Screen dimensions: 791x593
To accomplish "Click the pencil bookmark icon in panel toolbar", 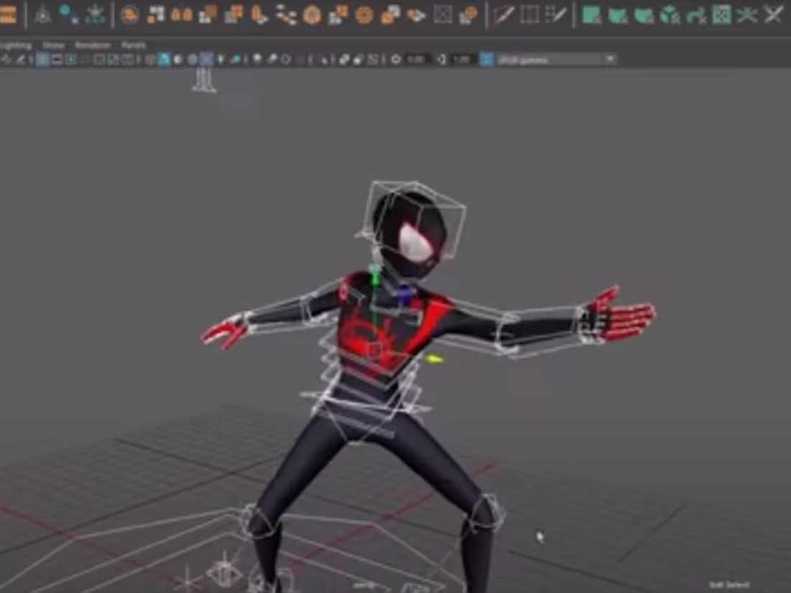I will 20,60.
